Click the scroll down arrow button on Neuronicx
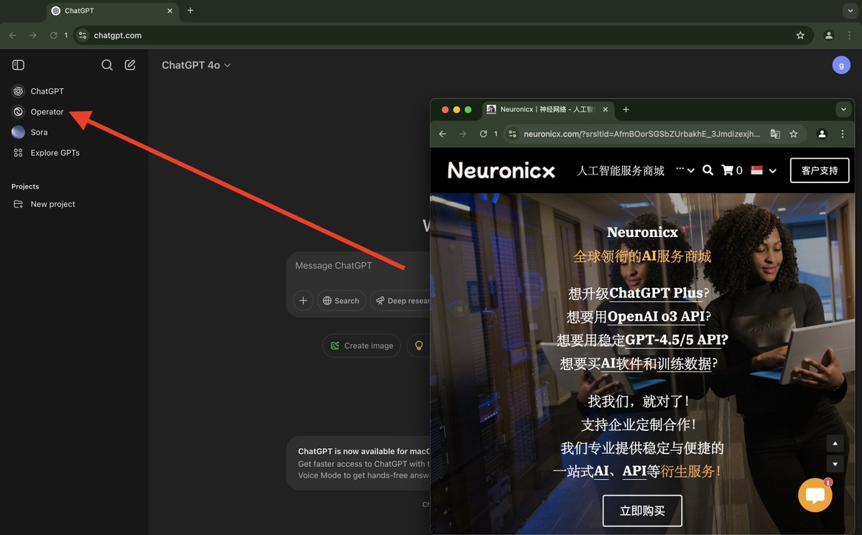This screenshot has height=535, width=862. (x=835, y=463)
